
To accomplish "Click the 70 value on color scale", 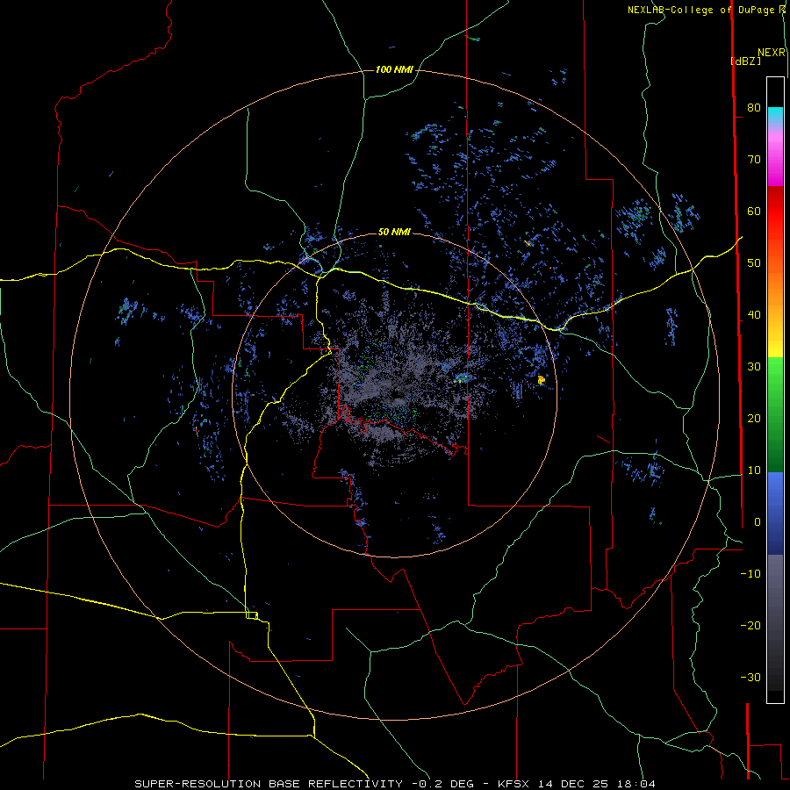I will point(754,159).
